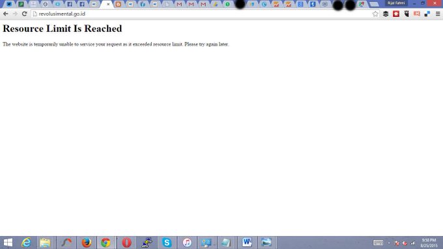Open the photo viewer taskbar icon
443x249 pixels.
[266, 242]
